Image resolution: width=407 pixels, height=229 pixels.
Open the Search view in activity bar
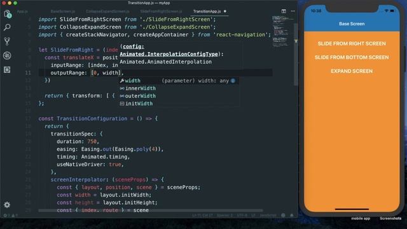(x=7, y=27)
